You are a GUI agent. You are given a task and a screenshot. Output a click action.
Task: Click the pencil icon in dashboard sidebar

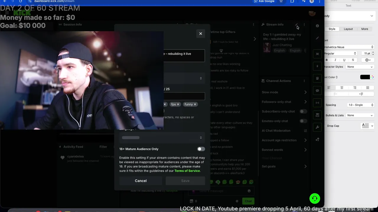(x=317, y=38)
